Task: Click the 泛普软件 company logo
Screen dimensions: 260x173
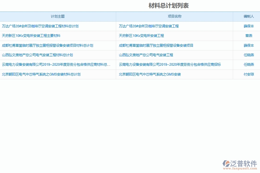Action: 239,162
